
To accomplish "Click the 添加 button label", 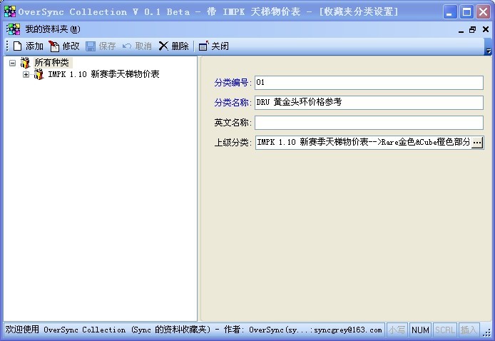I will point(35,46).
